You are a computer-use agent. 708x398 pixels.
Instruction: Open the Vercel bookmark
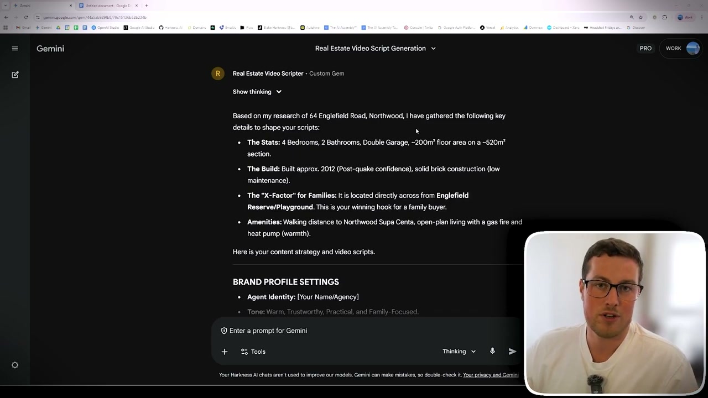coord(487,28)
